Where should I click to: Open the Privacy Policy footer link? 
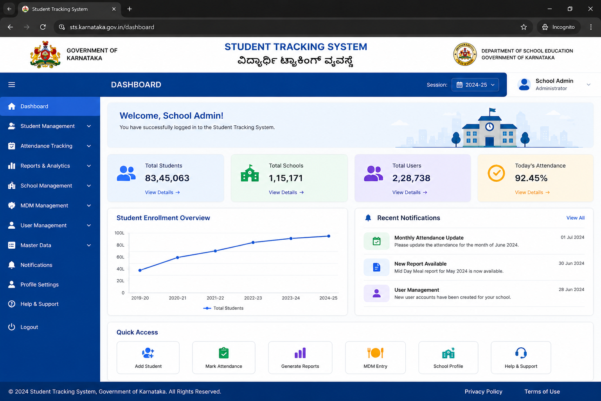tap(484, 392)
